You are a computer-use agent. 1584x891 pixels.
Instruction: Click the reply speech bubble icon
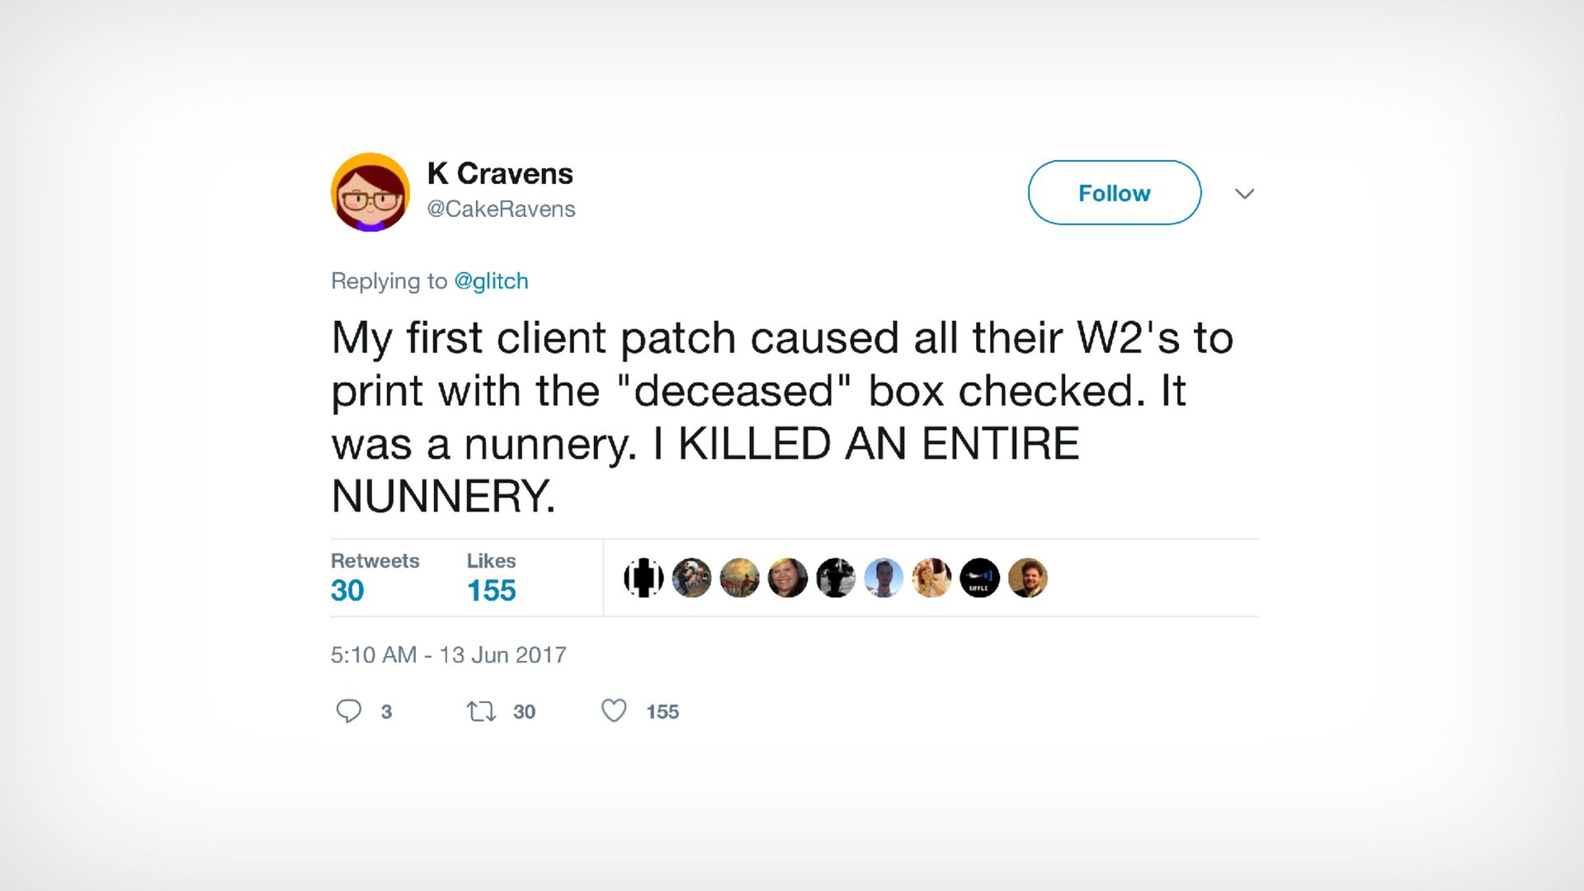(349, 711)
